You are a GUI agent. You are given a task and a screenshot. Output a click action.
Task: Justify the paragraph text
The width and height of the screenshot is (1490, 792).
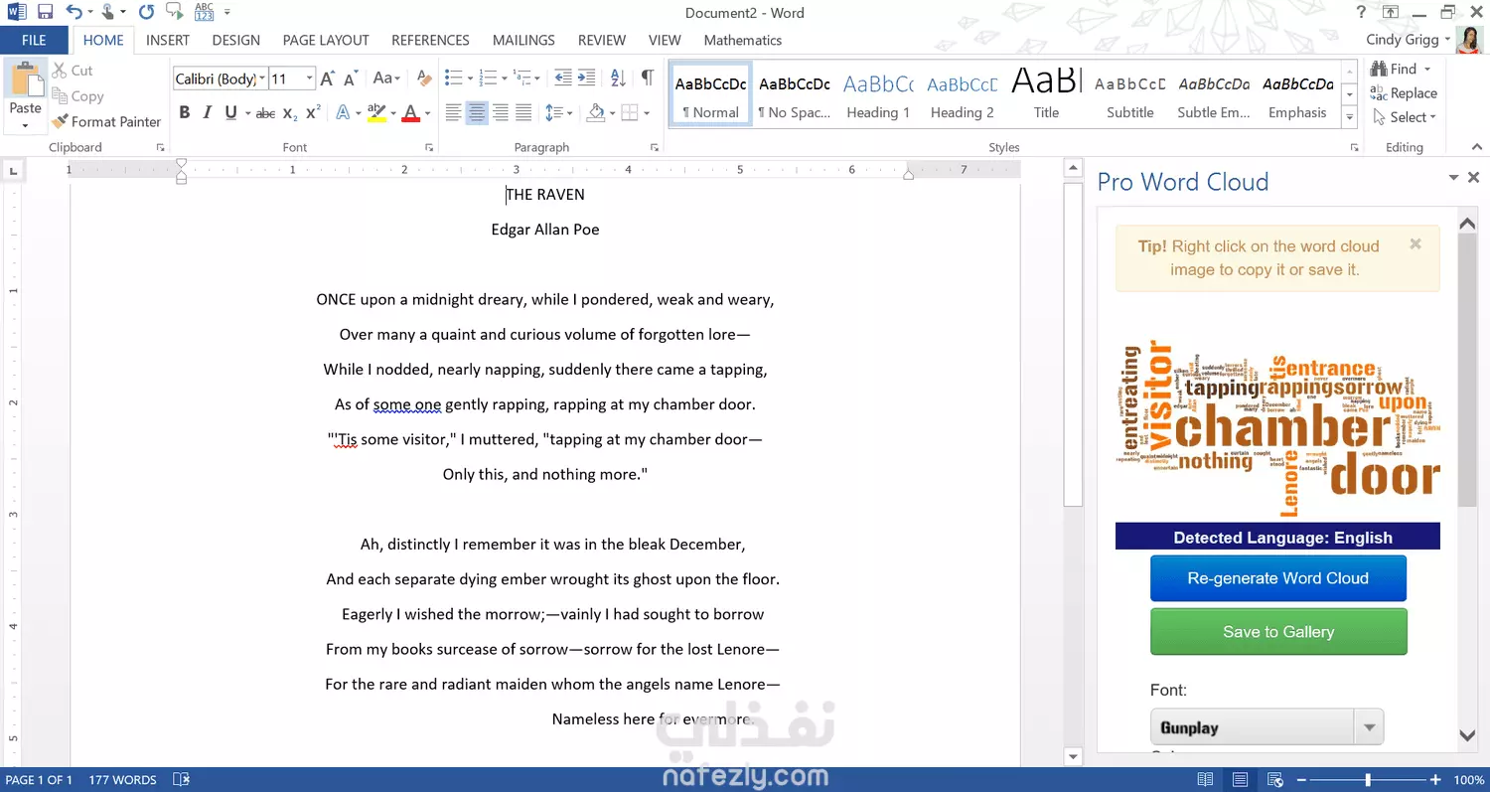pyautogui.click(x=523, y=113)
